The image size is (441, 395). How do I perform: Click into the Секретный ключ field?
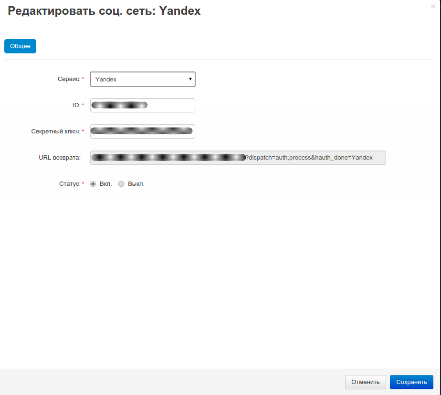pos(142,132)
